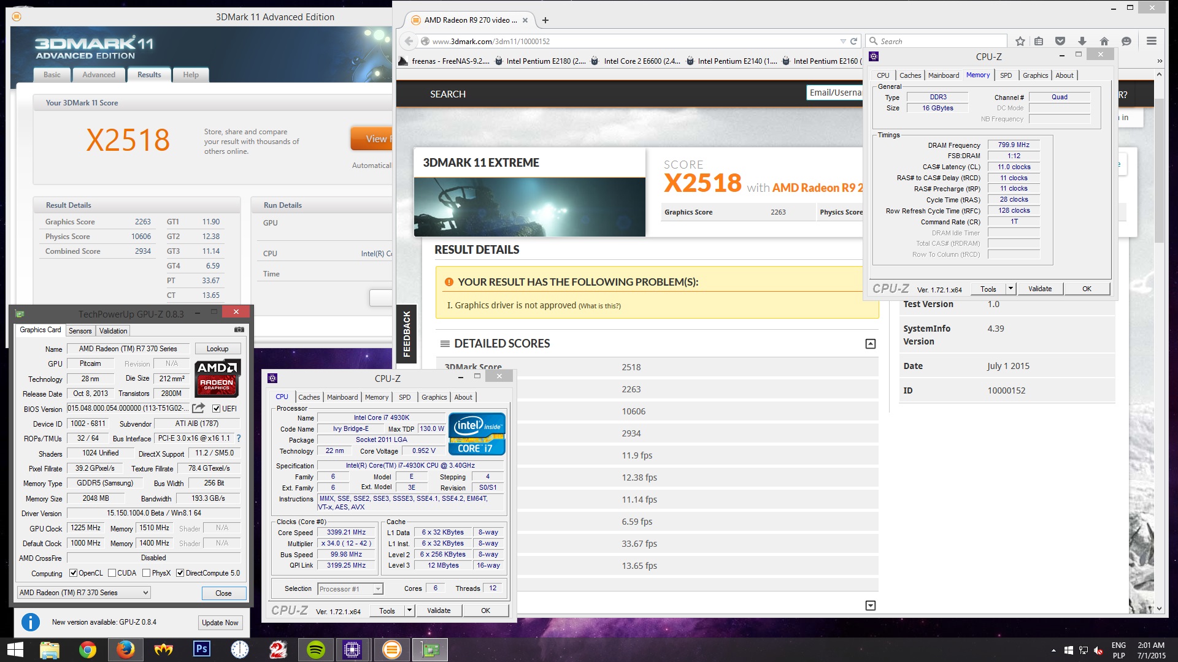Open the address bar history dropdown arrow

click(x=843, y=41)
